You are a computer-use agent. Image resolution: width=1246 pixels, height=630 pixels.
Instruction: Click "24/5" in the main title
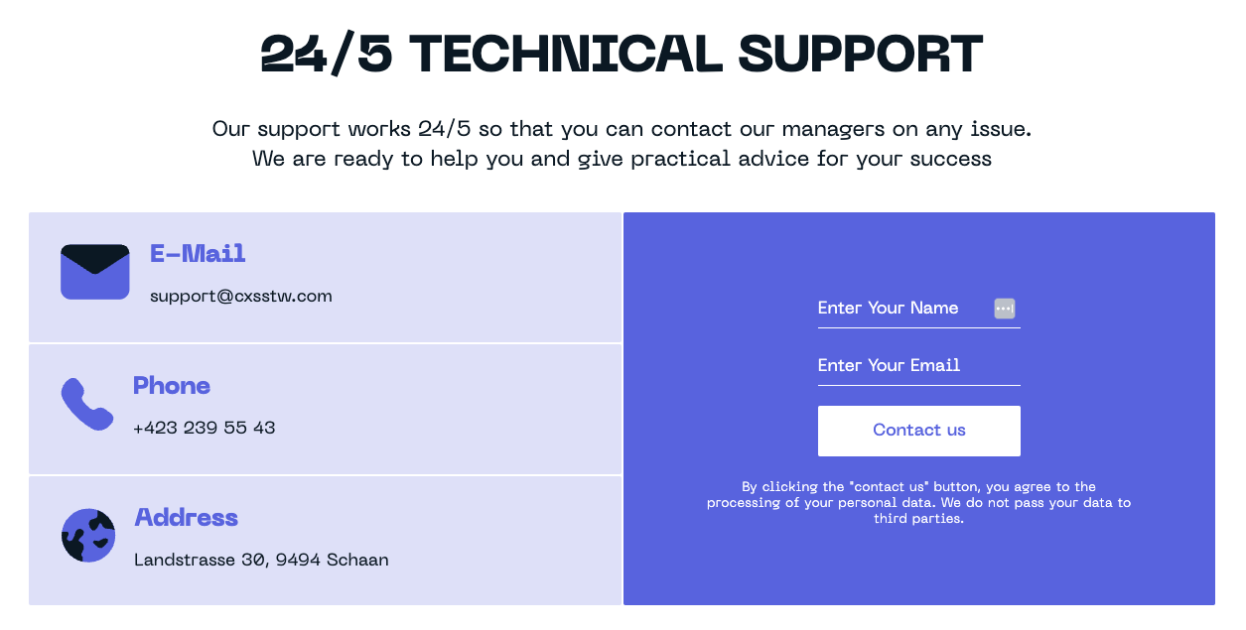tap(326, 53)
